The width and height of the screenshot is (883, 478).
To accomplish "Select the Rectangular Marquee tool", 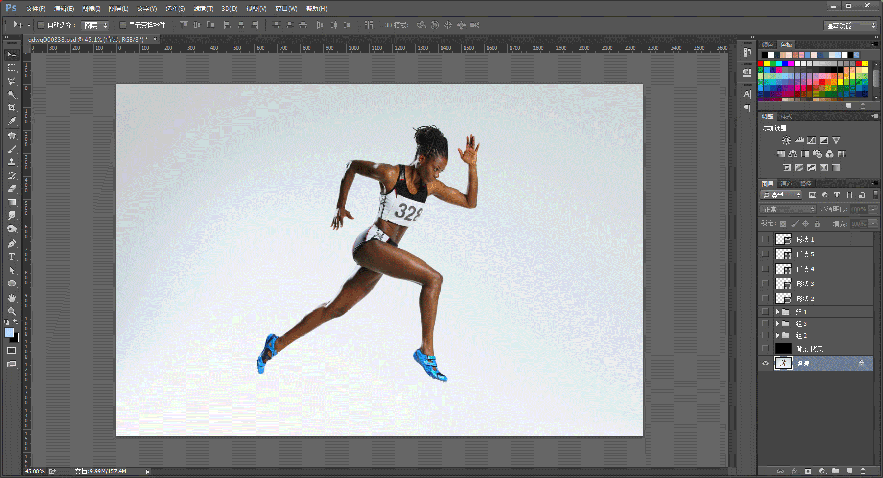I will (x=12, y=68).
